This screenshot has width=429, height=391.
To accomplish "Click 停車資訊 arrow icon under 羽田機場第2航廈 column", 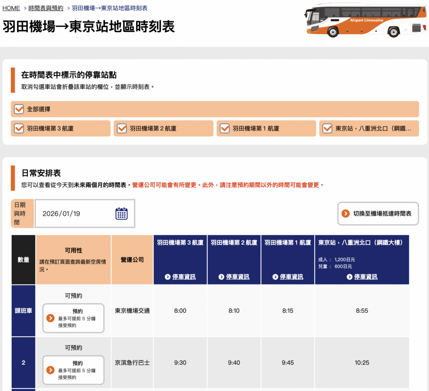I will pyautogui.click(x=221, y=277).
